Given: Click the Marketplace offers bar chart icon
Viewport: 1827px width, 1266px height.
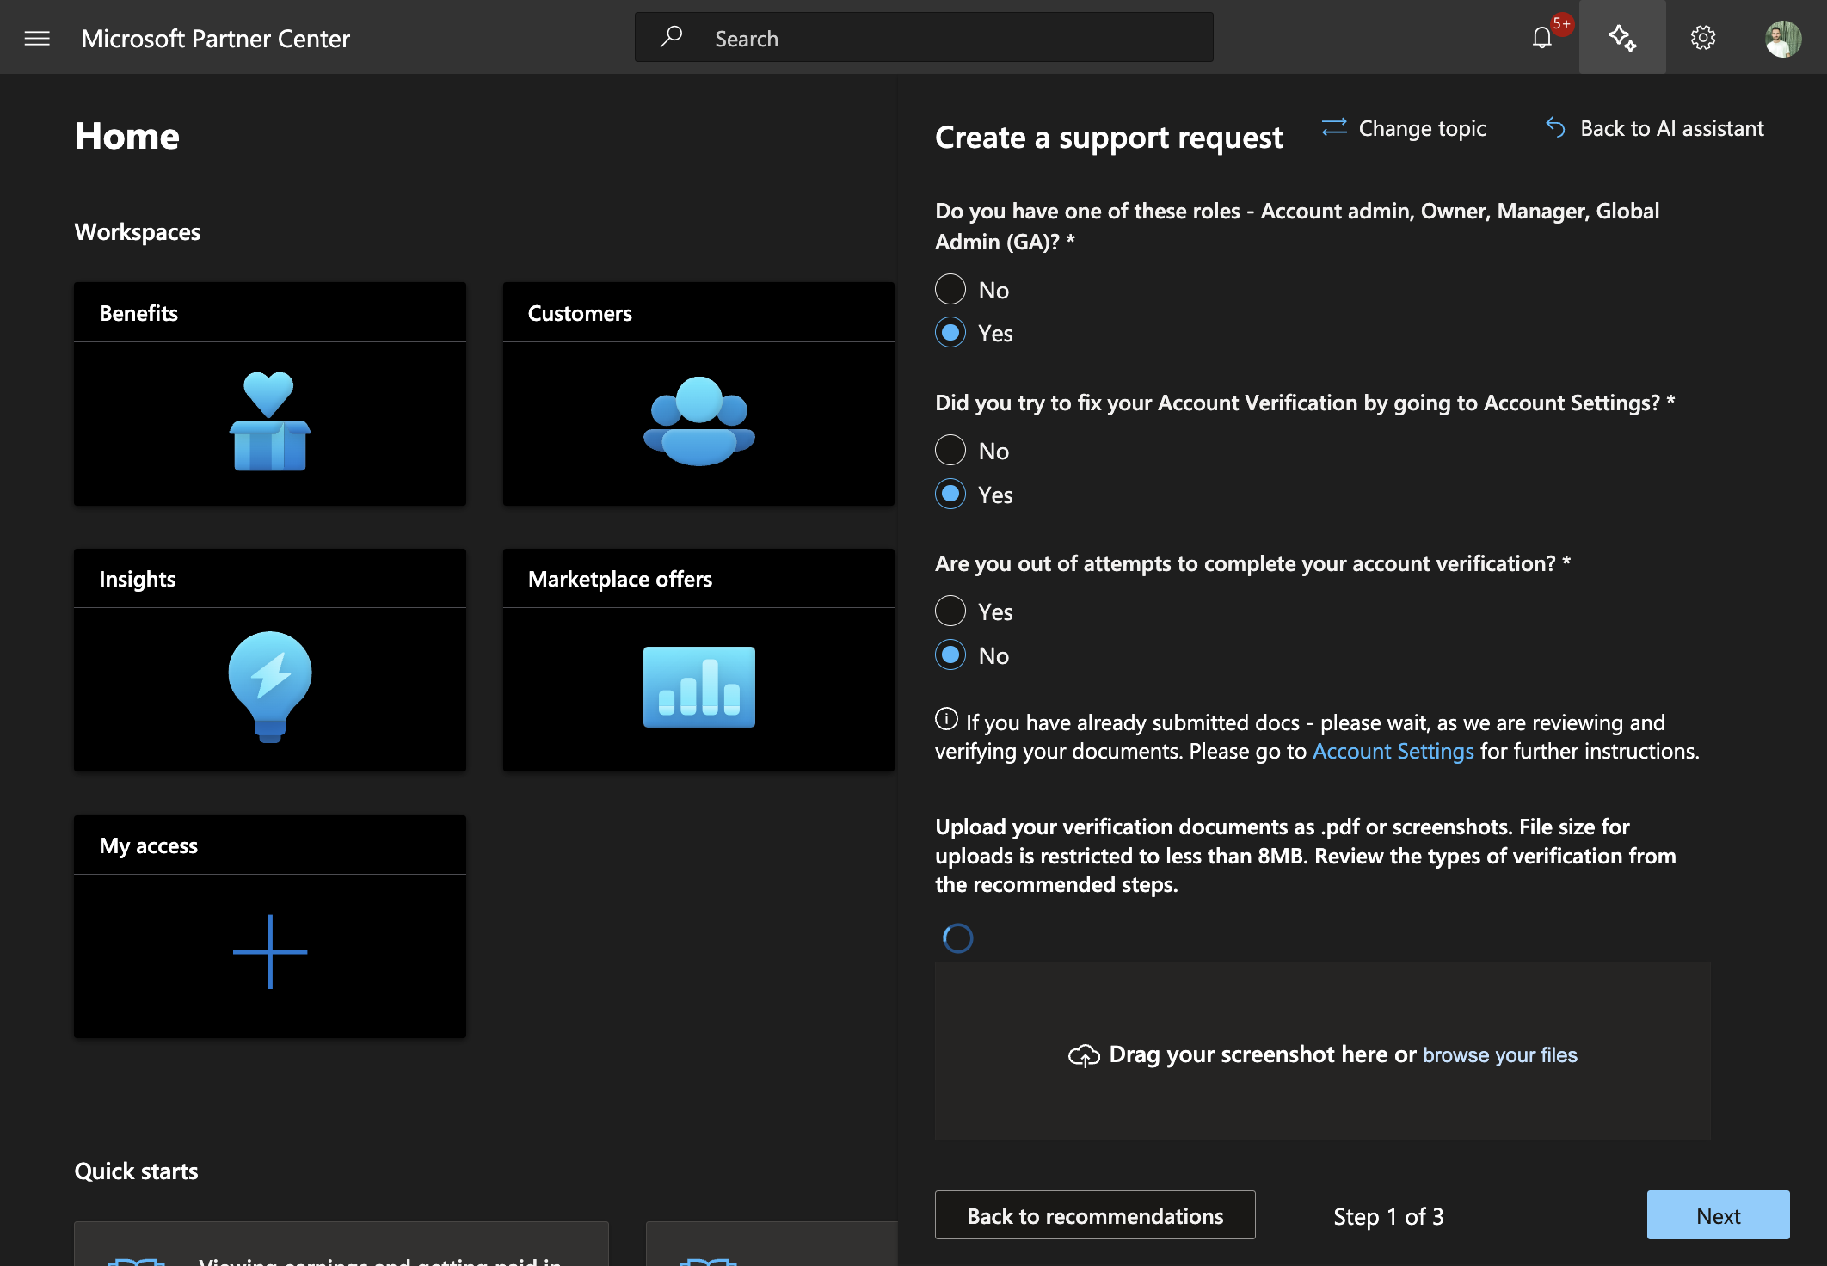Looking at the screenshot, I should (698, 686).
